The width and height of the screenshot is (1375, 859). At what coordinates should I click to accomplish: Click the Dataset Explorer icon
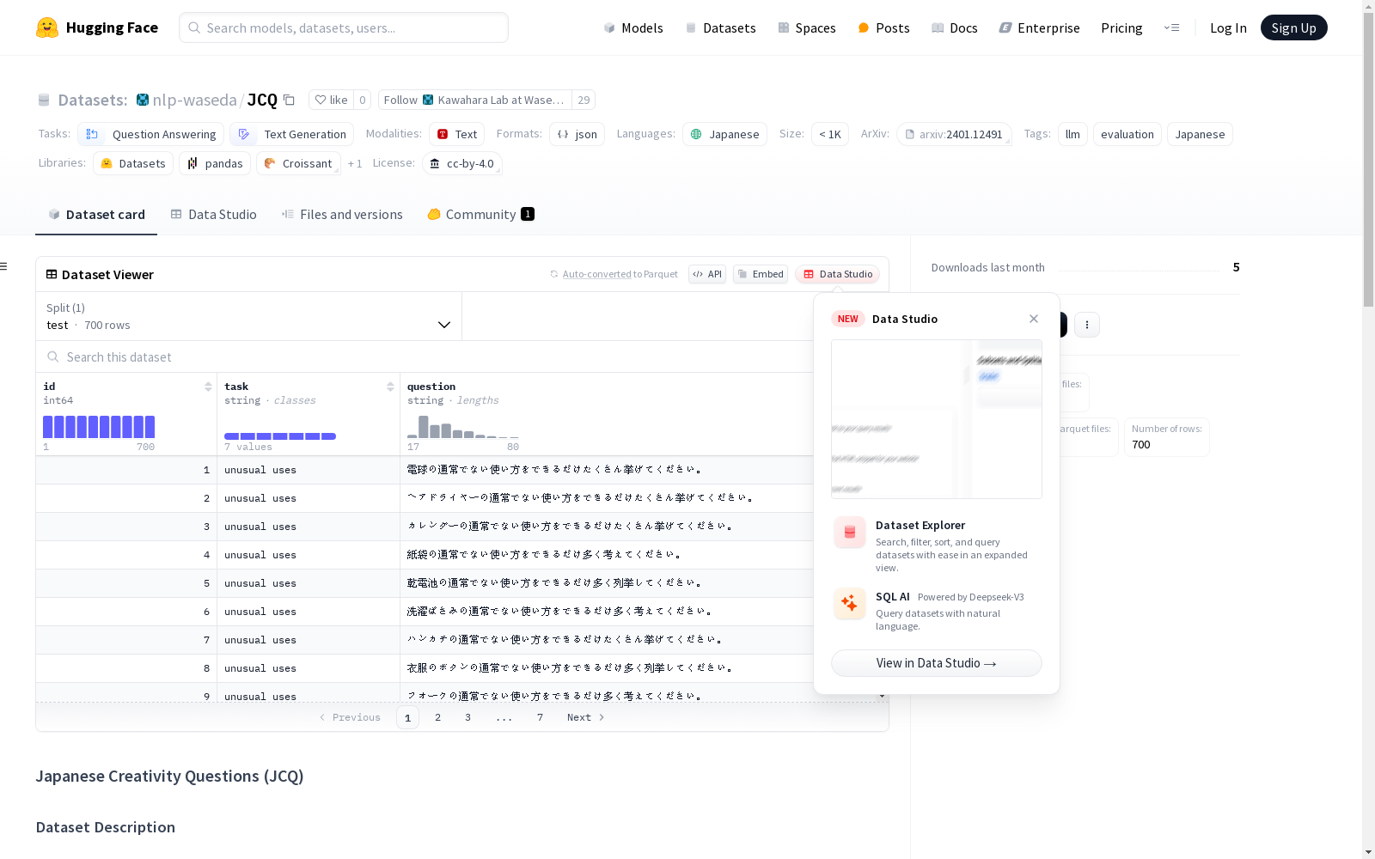click(x=850, y=533)
